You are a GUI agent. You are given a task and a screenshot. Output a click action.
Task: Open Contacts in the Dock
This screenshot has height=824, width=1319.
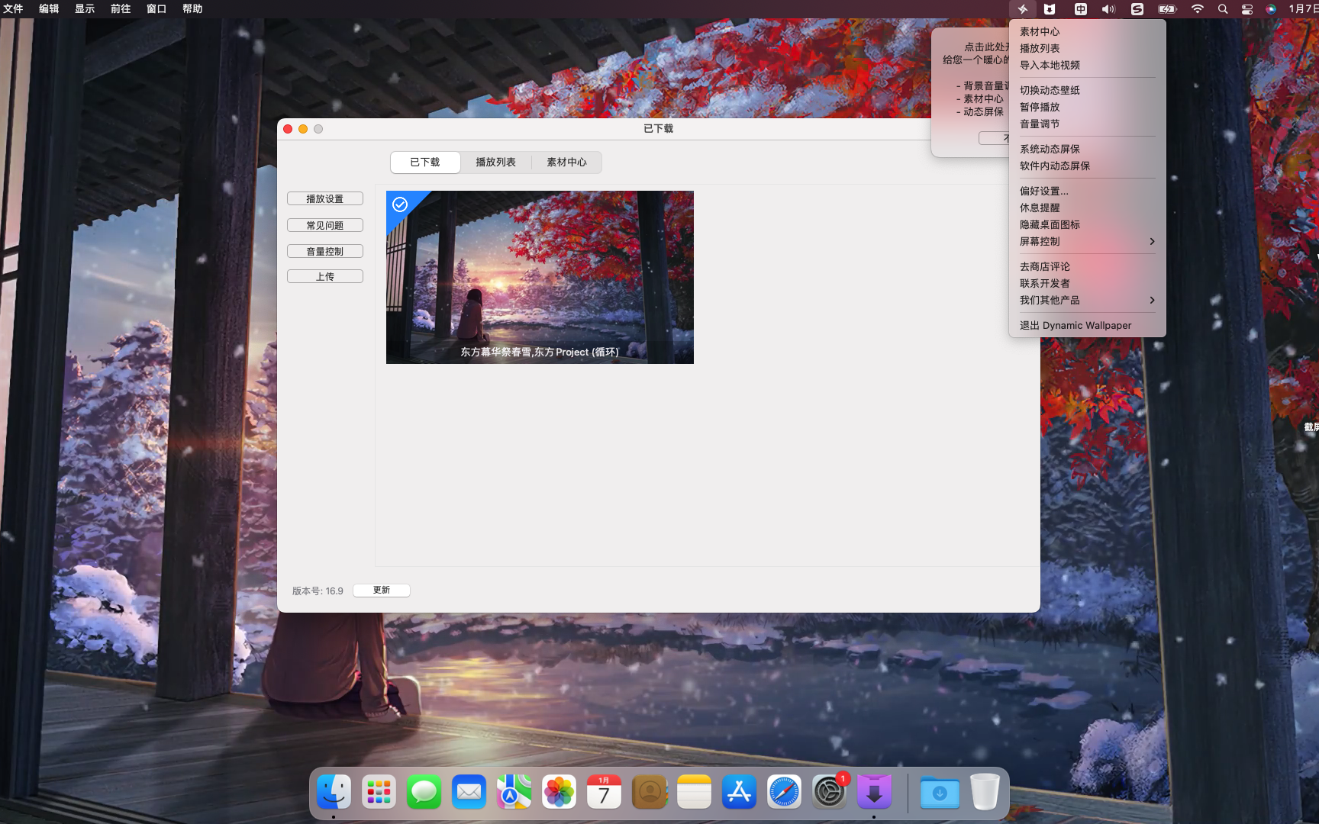click(650, 792)
